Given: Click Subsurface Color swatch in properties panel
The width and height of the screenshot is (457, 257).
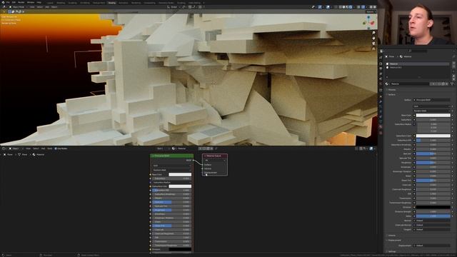Looking at the screenshot, I should [x=433, y=136].
